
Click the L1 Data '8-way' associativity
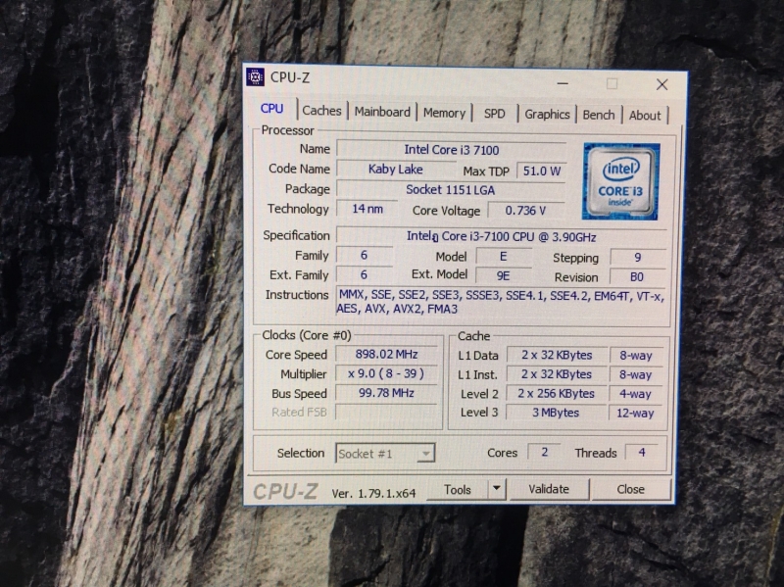point(636,356)
